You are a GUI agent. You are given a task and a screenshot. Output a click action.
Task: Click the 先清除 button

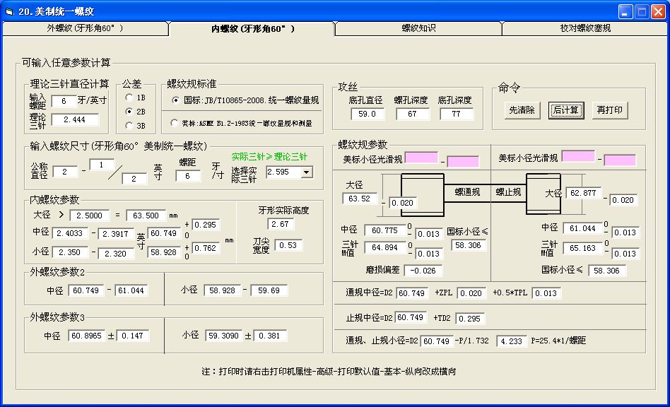[522, 110]
